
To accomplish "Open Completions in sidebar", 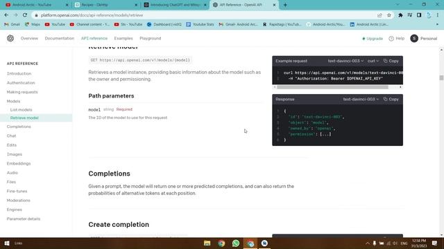I will point(19,127).
